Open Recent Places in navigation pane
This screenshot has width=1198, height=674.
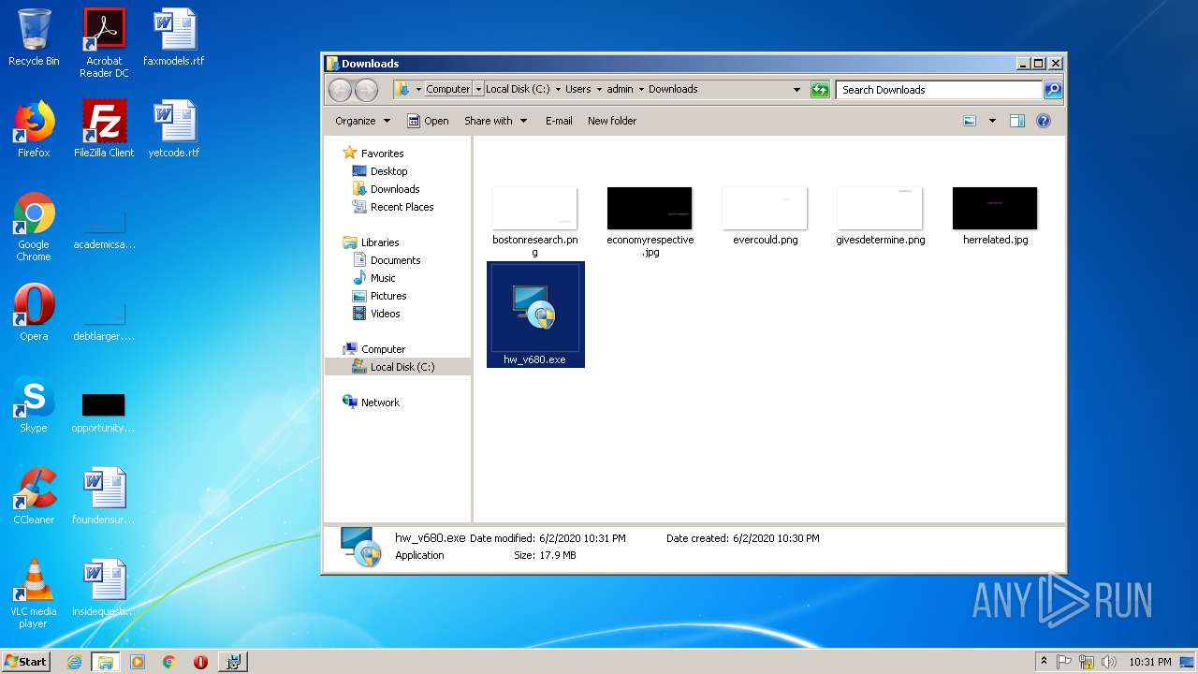tap(393, 207)
